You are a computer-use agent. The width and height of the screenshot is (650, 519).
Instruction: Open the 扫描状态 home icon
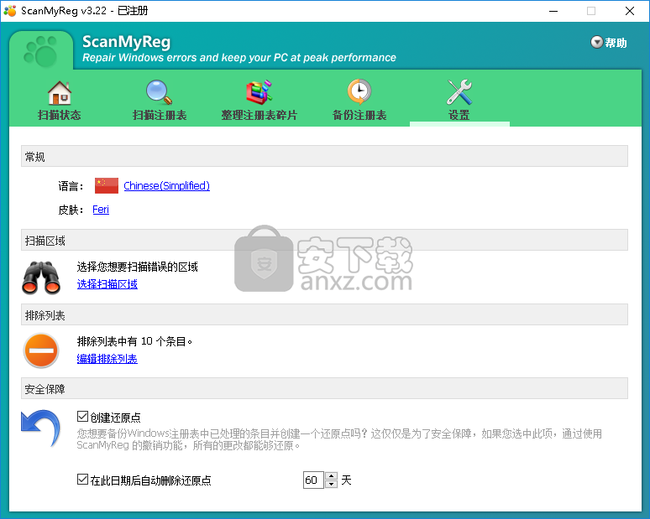pyautogui.click(x=60, y=93)
